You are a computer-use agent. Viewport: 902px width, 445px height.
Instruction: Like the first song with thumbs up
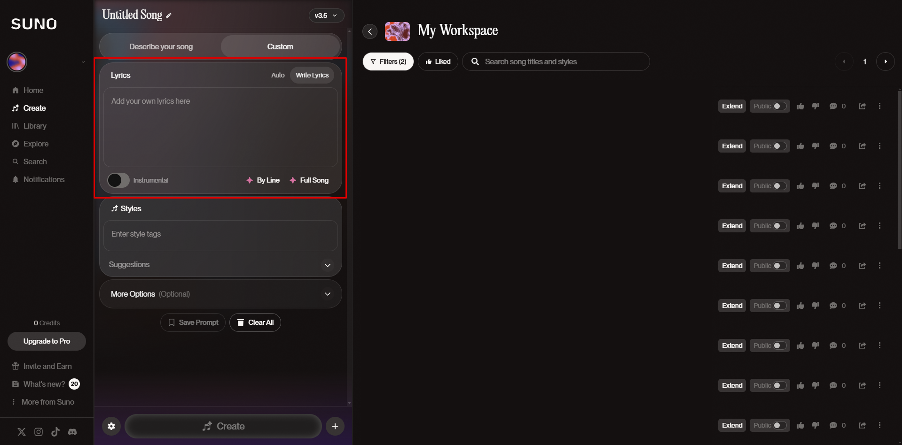[800, 106]
